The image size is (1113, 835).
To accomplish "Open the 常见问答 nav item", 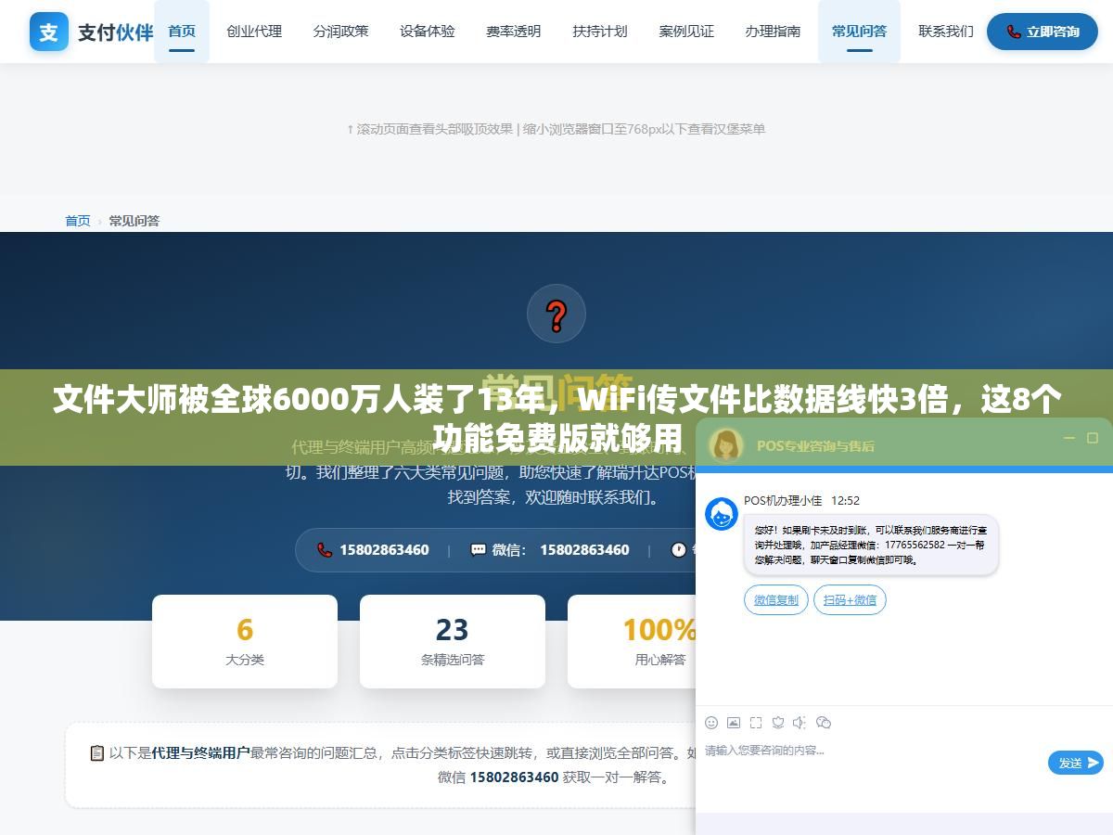I will pyautogui.click(x=859, y=32).
